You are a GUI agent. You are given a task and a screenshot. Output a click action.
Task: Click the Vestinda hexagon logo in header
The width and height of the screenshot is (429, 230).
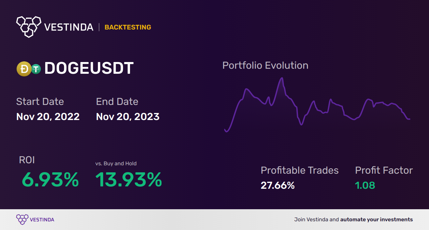click(x=28, y=26)
